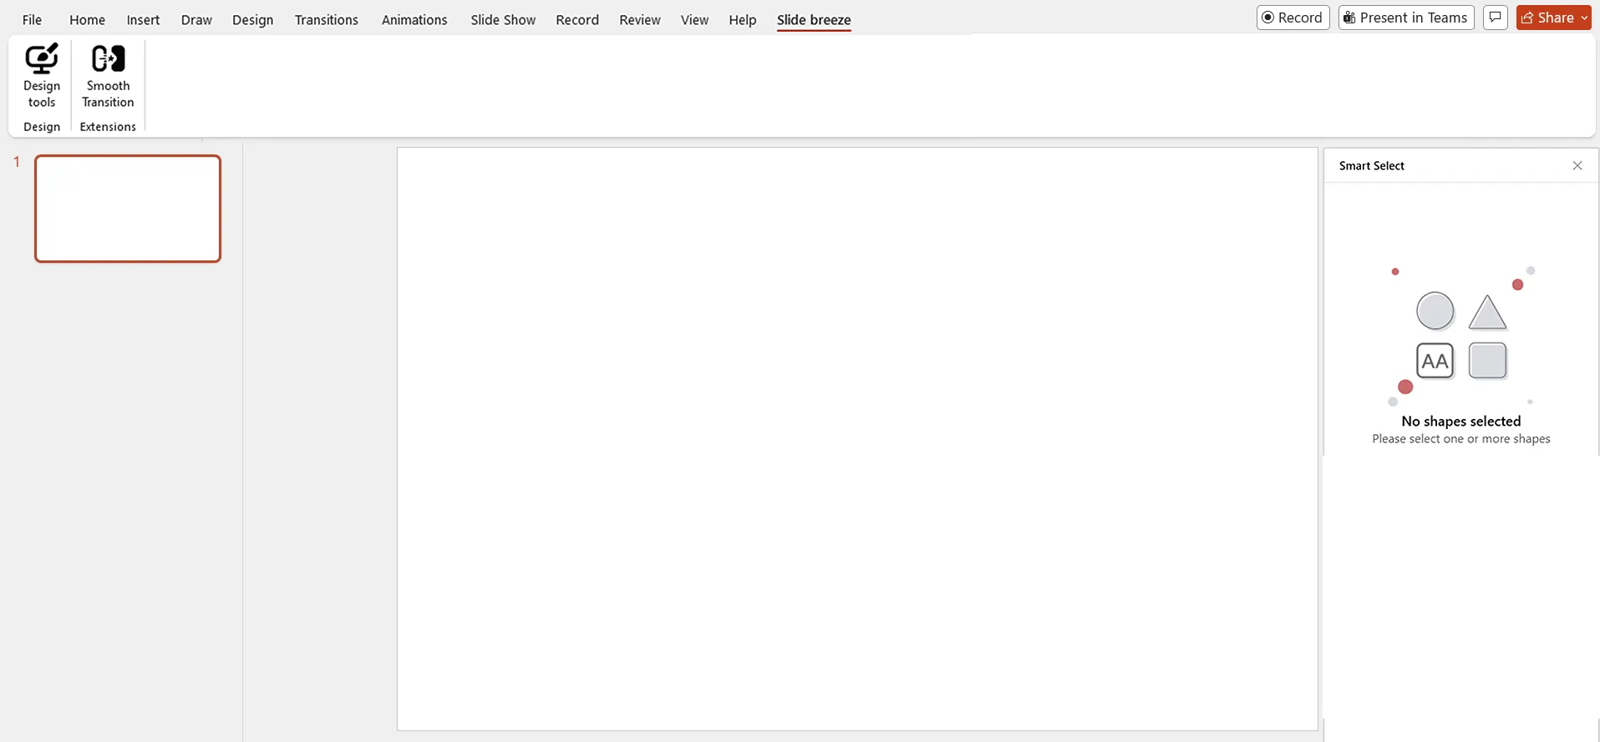Switch to the Slide Show tab

point(503,20)
